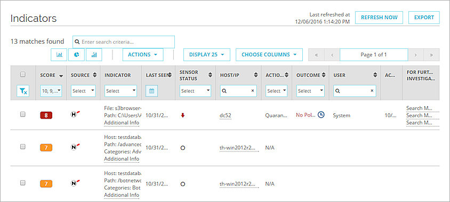Open the dc52 host link
This screenshot has width=450, height=202.
226,115
